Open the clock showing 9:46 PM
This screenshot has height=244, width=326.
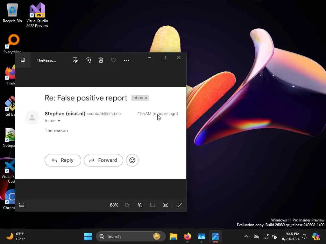pos(291,236)
